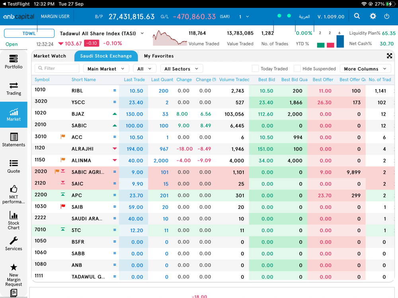Click the Liquidity Plan% value 65.35
This screenshot has height=298, width=398.
click(x=388, y=33)
